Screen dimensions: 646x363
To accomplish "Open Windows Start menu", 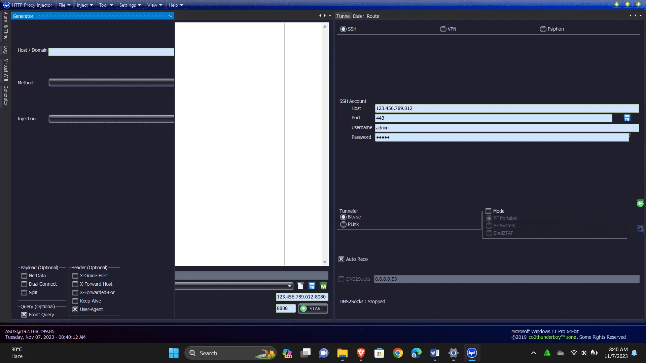I will pos(174,353).
